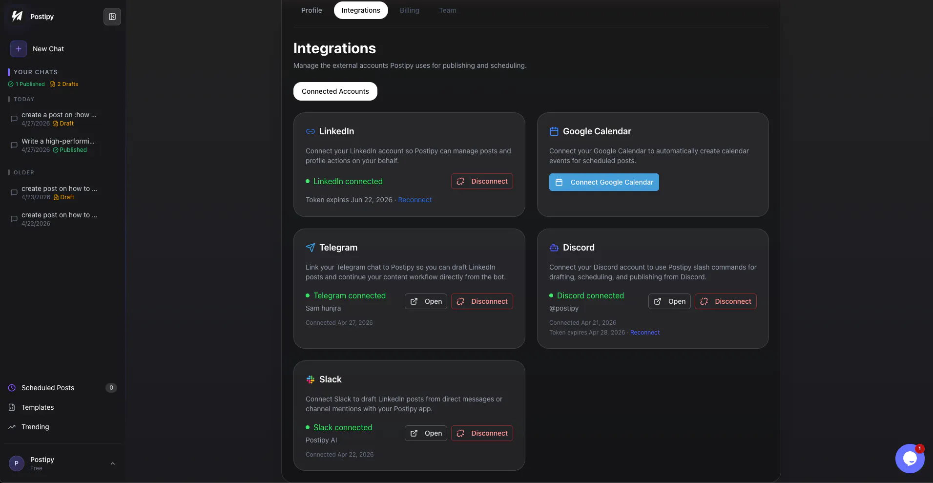Click the Scheduled Posts count badge
Viewport: 933px width, 483px height.
111,388
